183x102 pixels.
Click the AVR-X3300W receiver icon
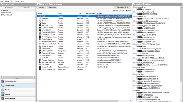point(40,30)
